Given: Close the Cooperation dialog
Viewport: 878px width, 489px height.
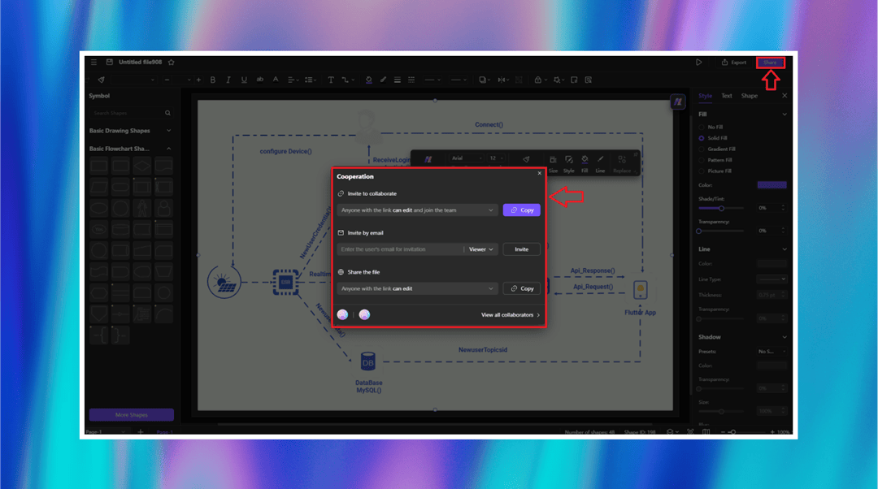Looking at the screenshot, I should pyautogui.click(x=539, y=174).
